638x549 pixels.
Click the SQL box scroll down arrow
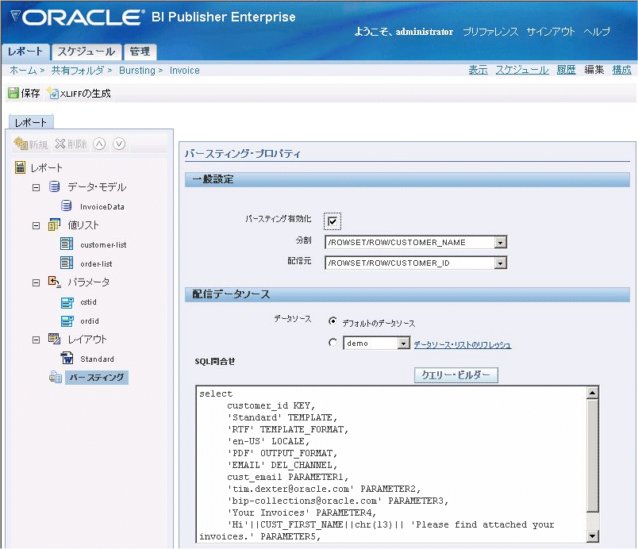[593, 536]
